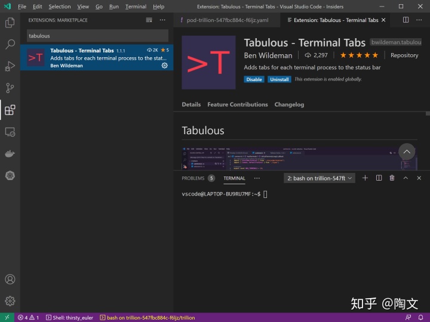430x322 pixels.
Task: Open remote window indicator in status bar
Action: 7,317
